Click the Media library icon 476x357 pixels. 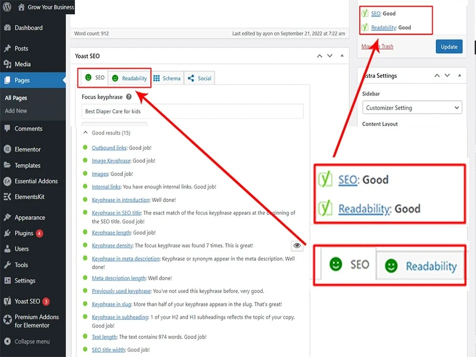click(x=8, y=64)
